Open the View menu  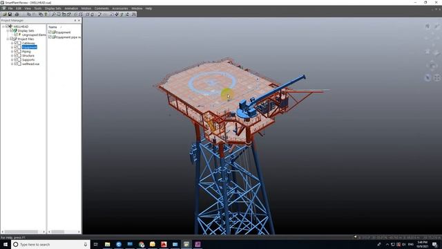click(28, 8)
